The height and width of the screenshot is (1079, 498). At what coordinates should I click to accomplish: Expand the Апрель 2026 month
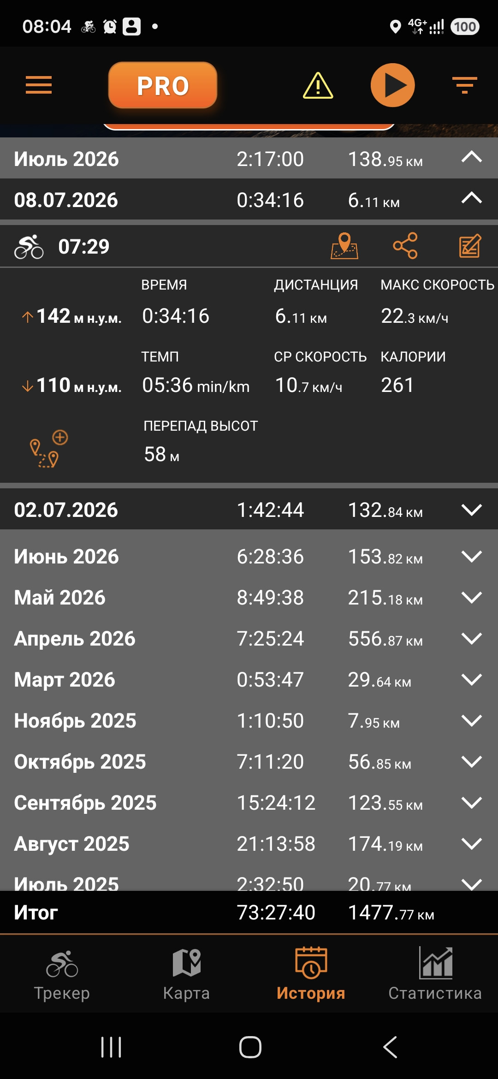click(471, 638)
